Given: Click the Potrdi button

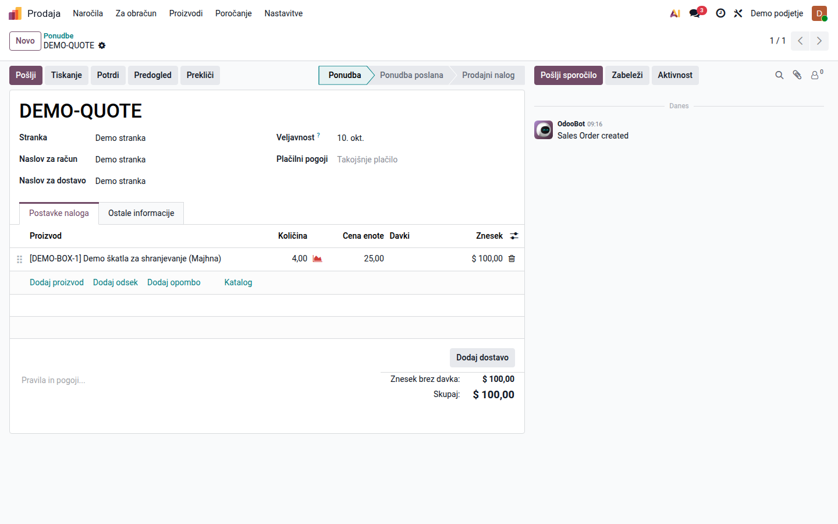Looking at the screenshot, I should click(x=108, y=75).
